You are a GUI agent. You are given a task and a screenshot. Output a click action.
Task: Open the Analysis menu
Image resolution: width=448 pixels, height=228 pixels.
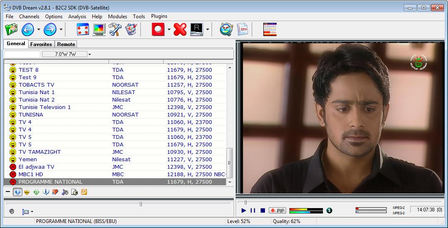(77, 16)
